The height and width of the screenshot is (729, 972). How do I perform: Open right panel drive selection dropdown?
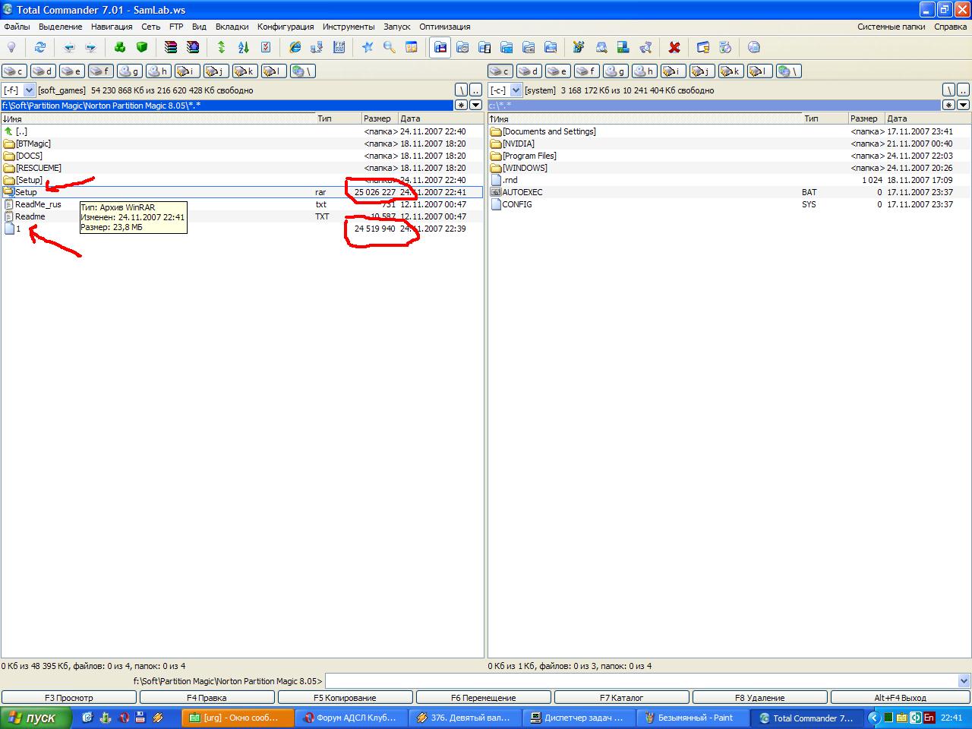click(516, 90)
